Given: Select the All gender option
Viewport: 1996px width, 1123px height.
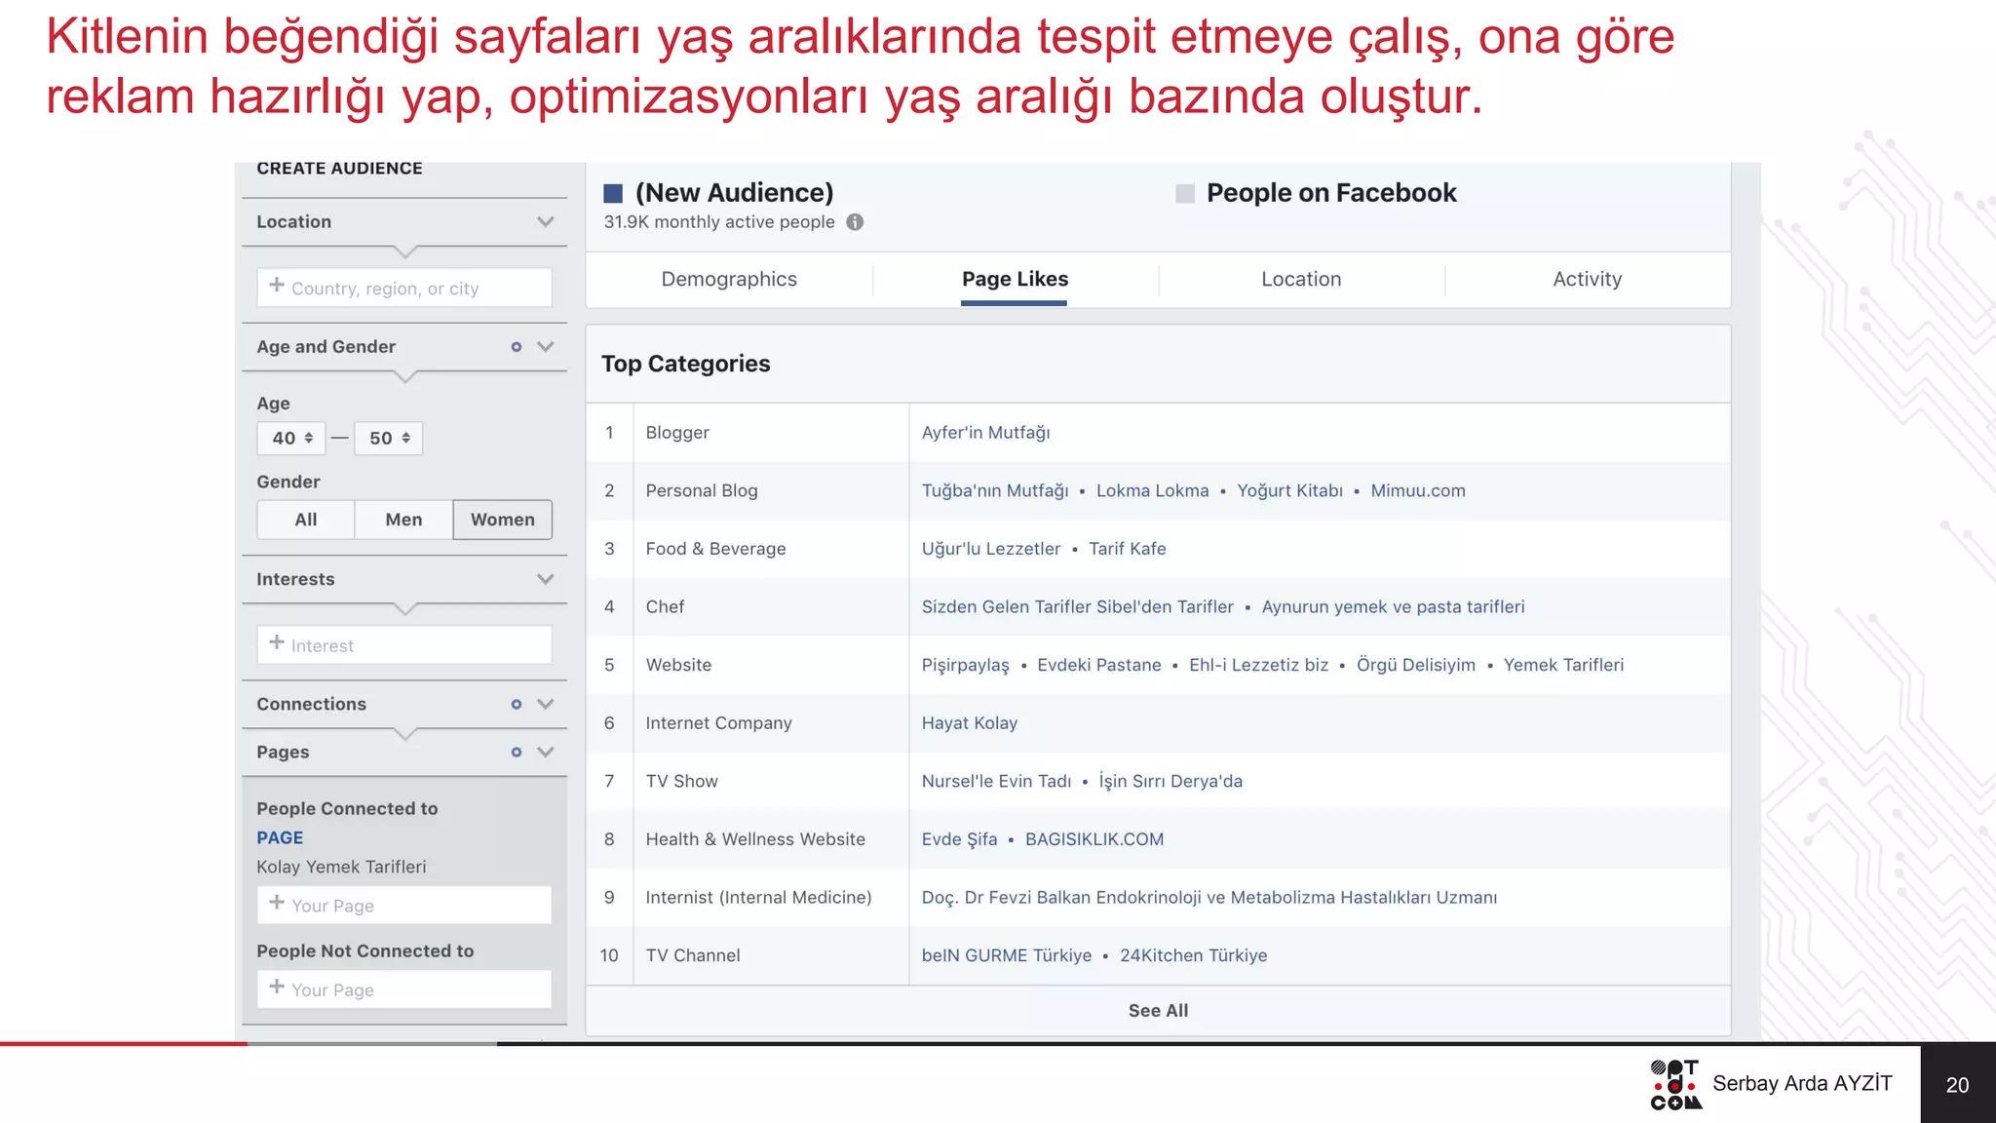Looking at the screenshot, I should [x=306, y=520].
